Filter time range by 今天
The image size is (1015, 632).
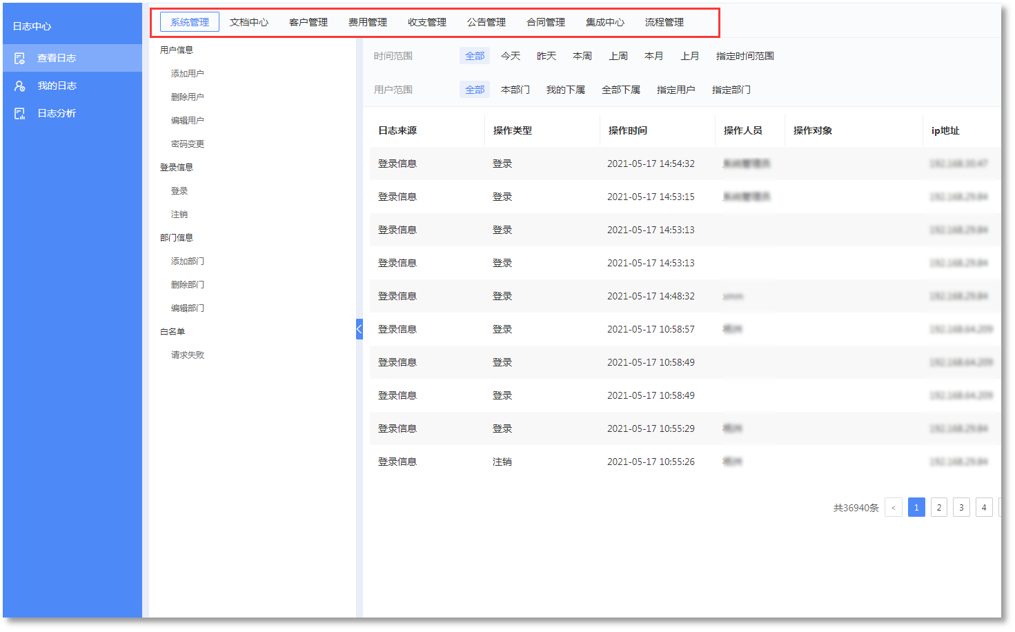tap(511, 56)
